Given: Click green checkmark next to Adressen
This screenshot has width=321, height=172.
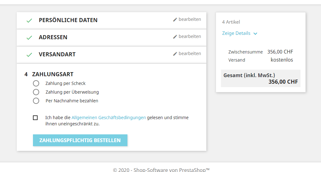Looking at the screenshot, I should [x=29, y=38].
